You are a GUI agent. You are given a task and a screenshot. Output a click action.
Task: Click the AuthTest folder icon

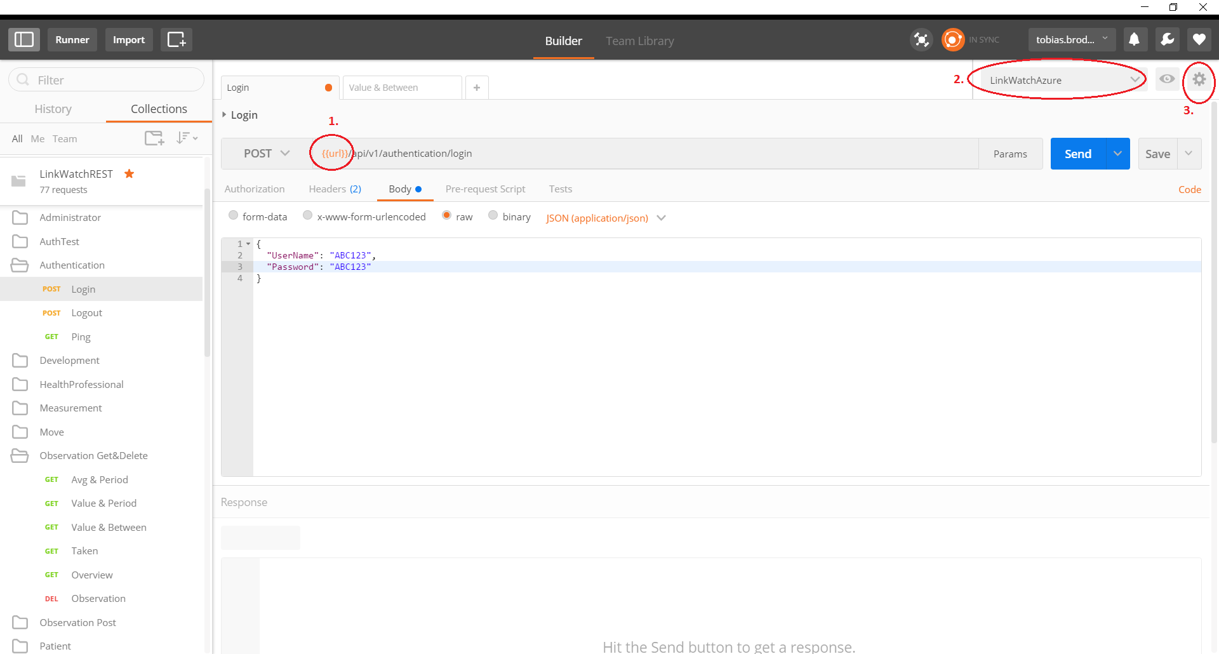[20, 241]
